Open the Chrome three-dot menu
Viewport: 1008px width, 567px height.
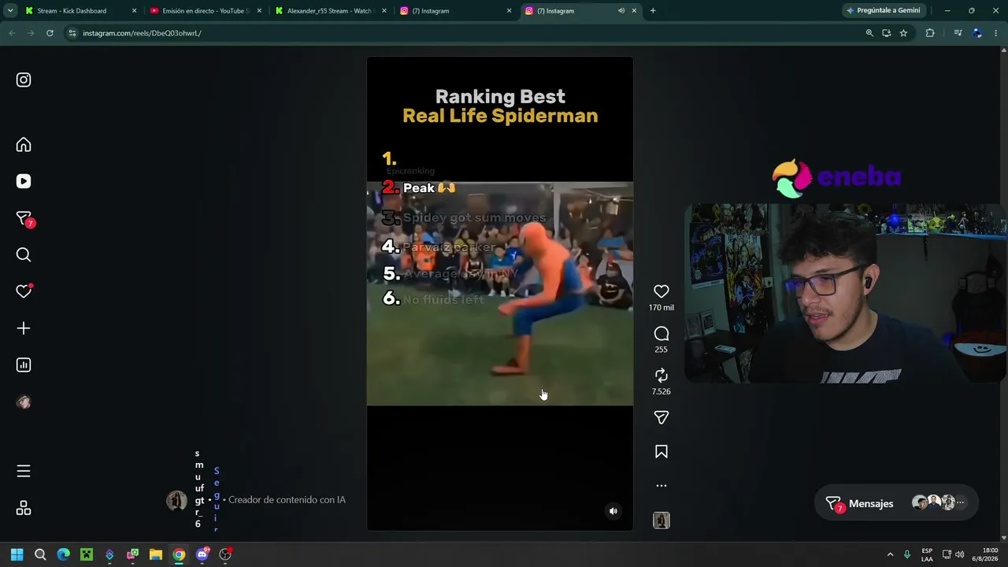pos(996,33)
